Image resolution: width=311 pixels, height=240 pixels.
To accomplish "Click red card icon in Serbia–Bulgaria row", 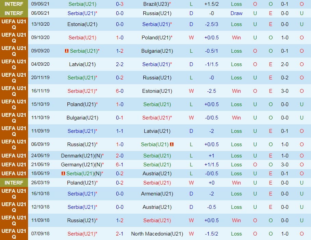I will point(67,51).
